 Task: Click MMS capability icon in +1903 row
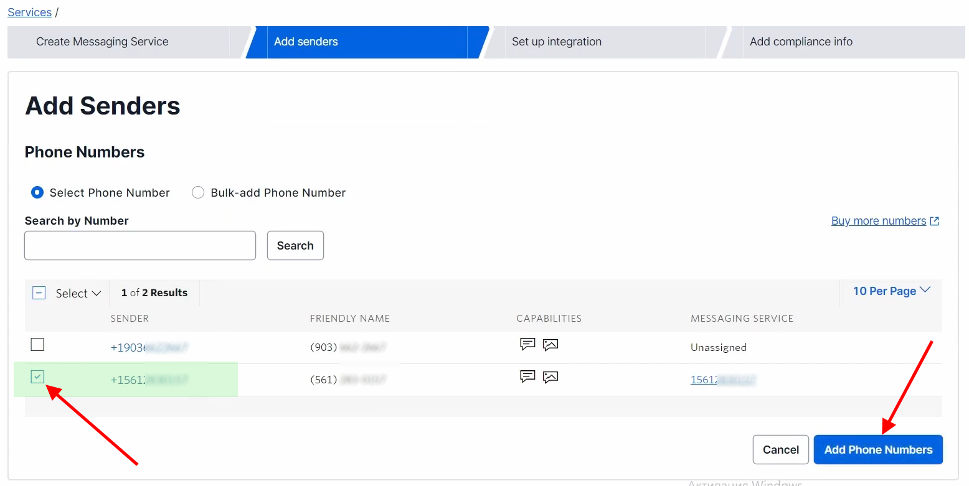coord(551,345)
